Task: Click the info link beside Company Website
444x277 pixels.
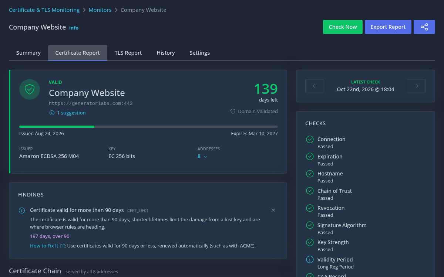Action: coord(74,28)
